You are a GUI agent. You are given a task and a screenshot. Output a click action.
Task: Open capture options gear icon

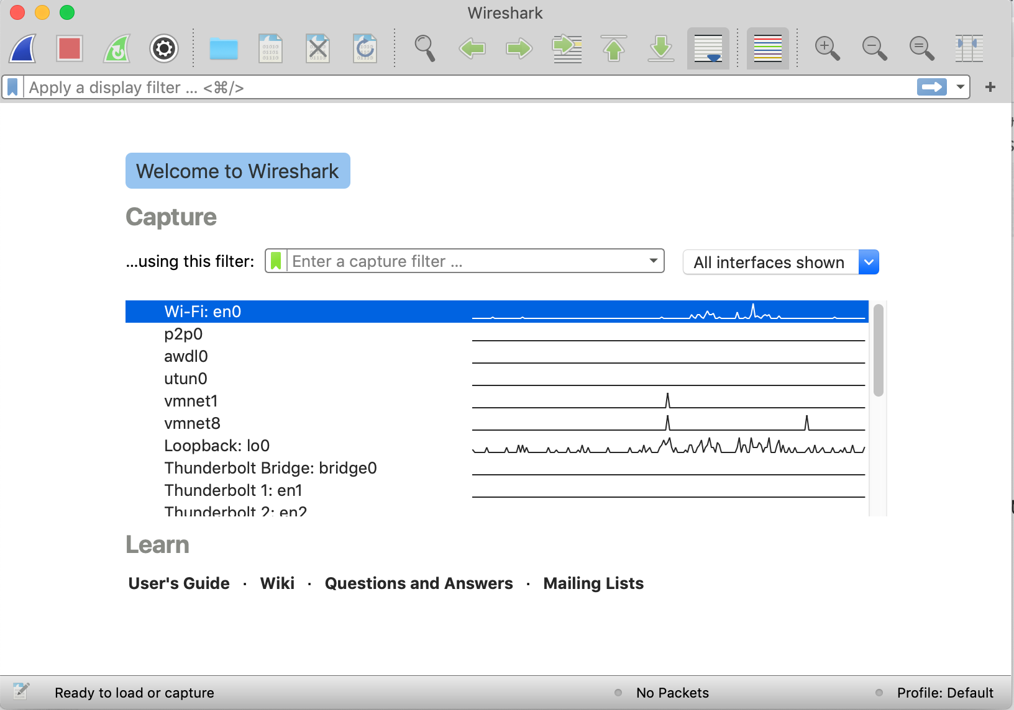164,48
